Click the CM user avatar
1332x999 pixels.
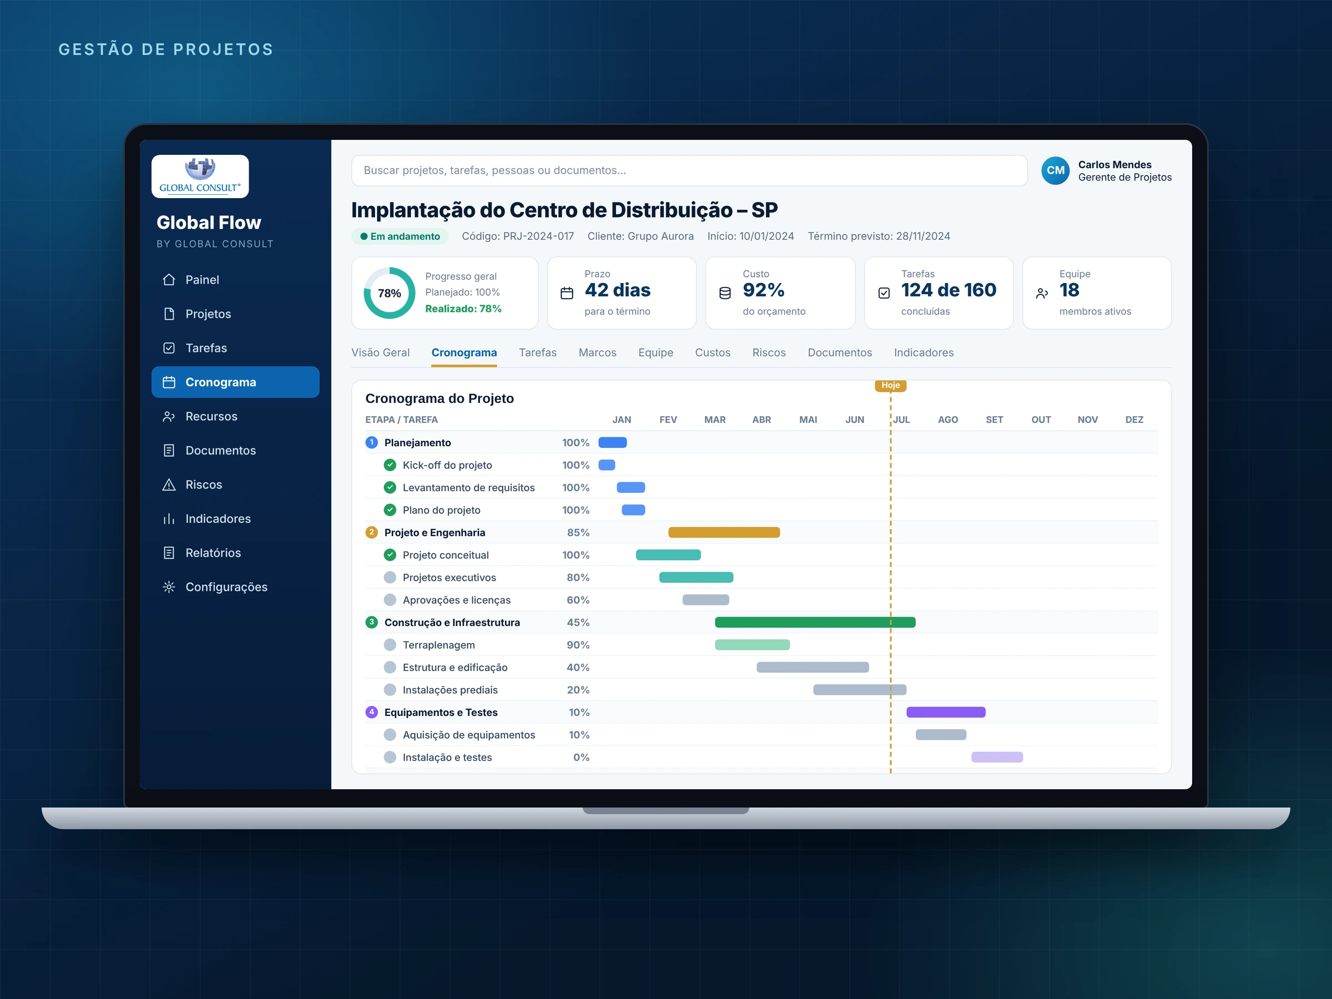click(x=1055, y=170)
